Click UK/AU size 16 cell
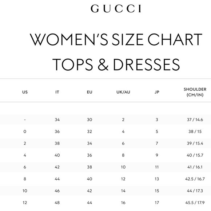 click(x=123, y=203)
